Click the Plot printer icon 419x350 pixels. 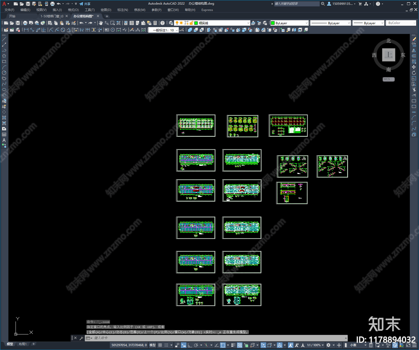(x=25, y=23)
